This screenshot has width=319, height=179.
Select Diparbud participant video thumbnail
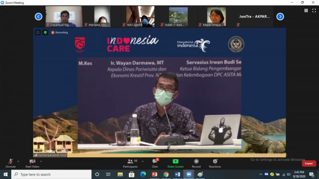click(x=64, y=17)
